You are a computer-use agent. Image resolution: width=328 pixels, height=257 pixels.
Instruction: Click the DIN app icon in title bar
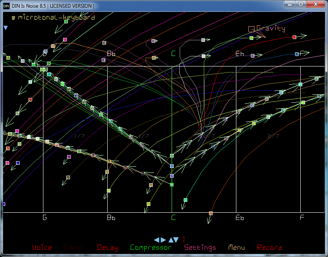[6, 6]
